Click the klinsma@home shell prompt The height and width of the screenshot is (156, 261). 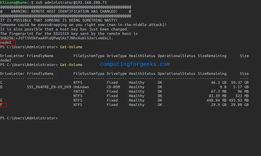(17, 3)
